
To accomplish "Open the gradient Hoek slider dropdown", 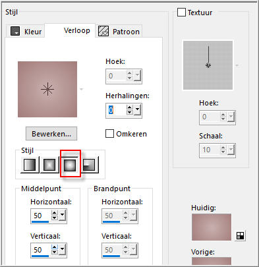I will (138, 76).
